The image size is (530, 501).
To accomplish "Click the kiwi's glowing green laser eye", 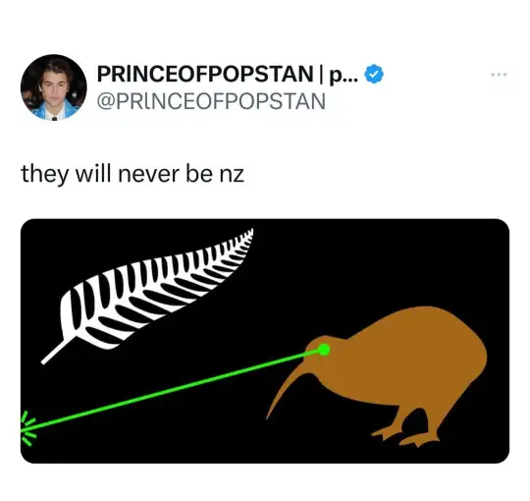I will click(324, 350).
